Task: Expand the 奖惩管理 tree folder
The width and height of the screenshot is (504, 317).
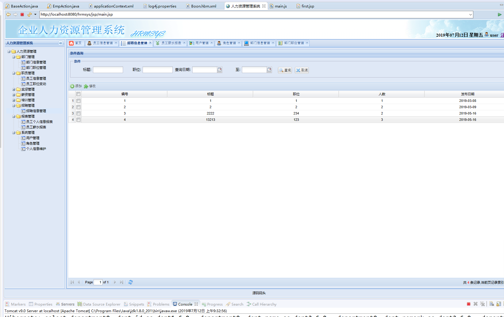Action: (14, 89)
